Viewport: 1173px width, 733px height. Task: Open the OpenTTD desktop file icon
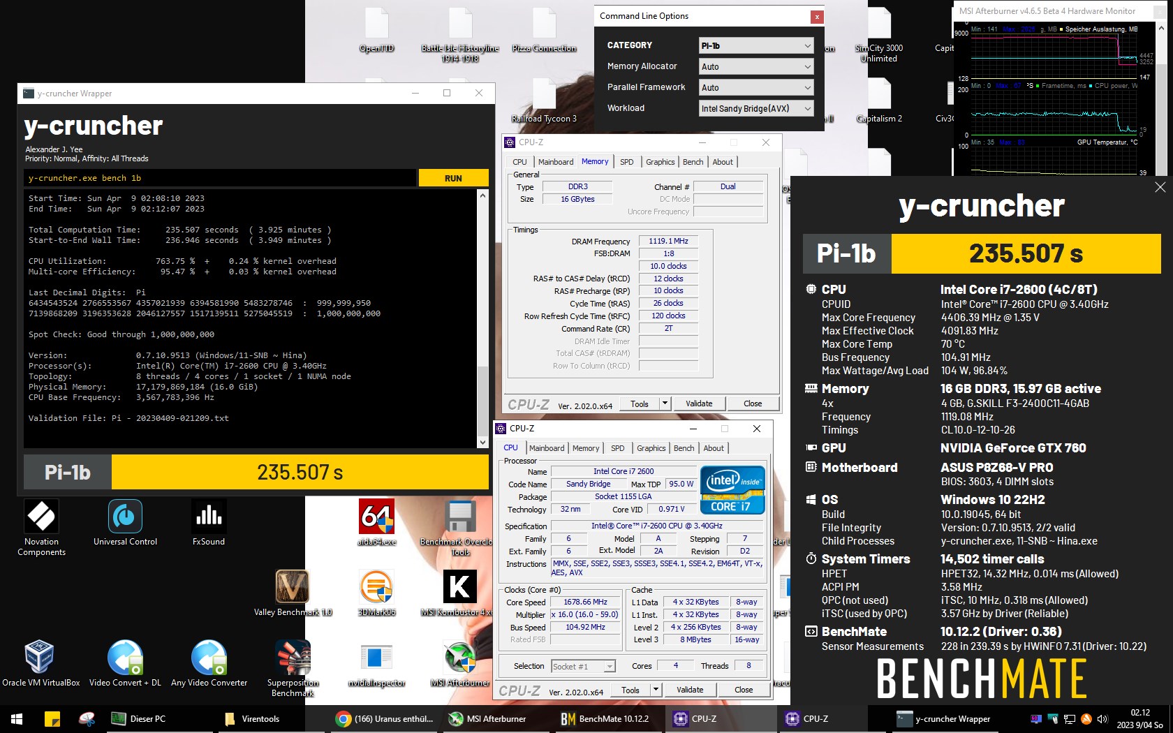[376, 30]
